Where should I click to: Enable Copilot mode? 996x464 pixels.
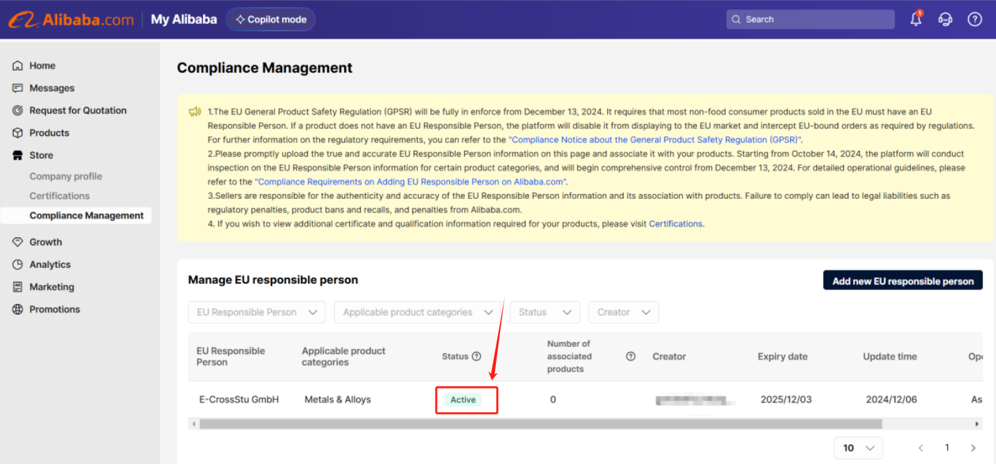270,19
